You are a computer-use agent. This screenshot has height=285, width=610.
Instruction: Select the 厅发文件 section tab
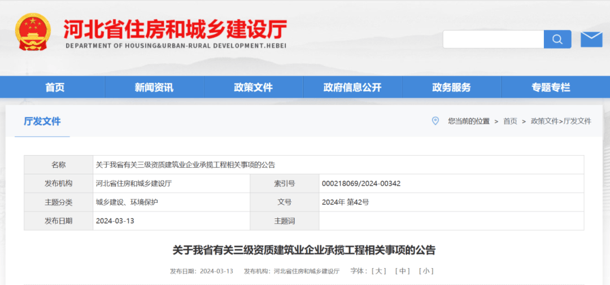click(x=42, y=121)
